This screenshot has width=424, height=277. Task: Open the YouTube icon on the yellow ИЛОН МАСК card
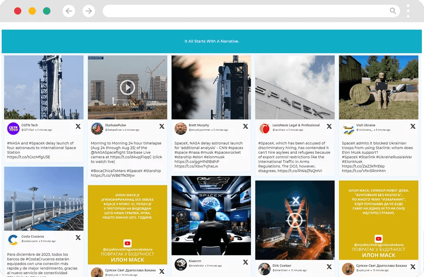pyautogui.click(x=127, y=242)
